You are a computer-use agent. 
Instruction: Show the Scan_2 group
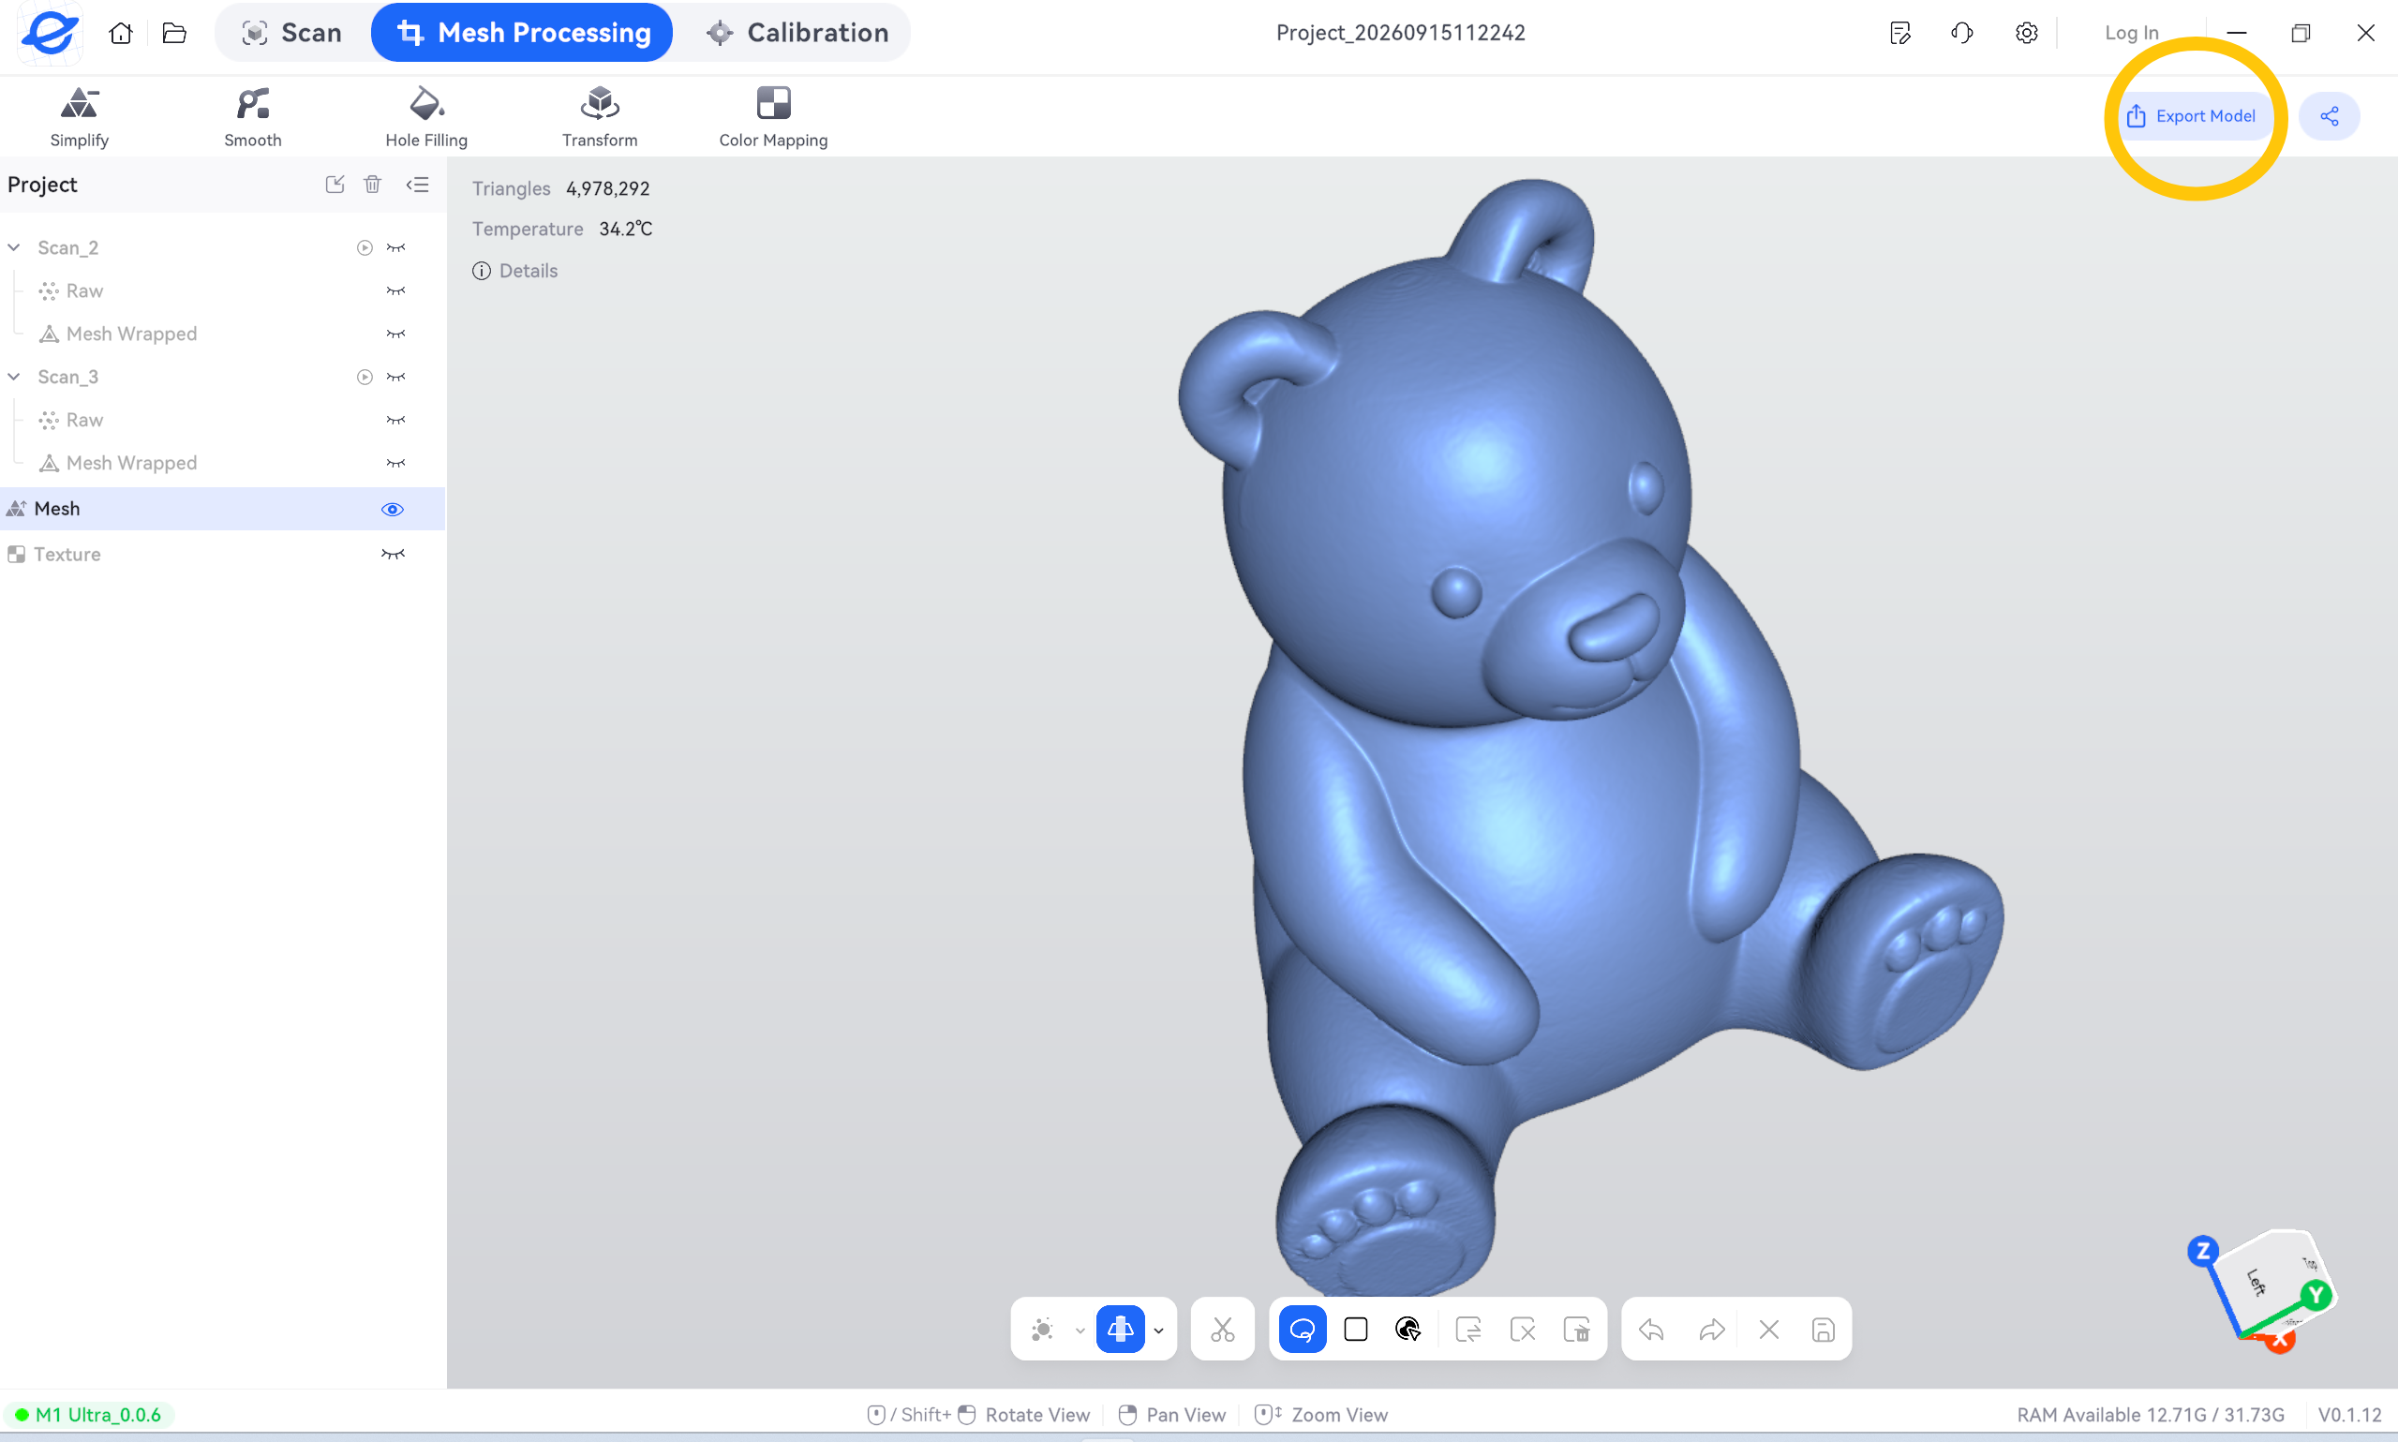[x=395, y=247]
